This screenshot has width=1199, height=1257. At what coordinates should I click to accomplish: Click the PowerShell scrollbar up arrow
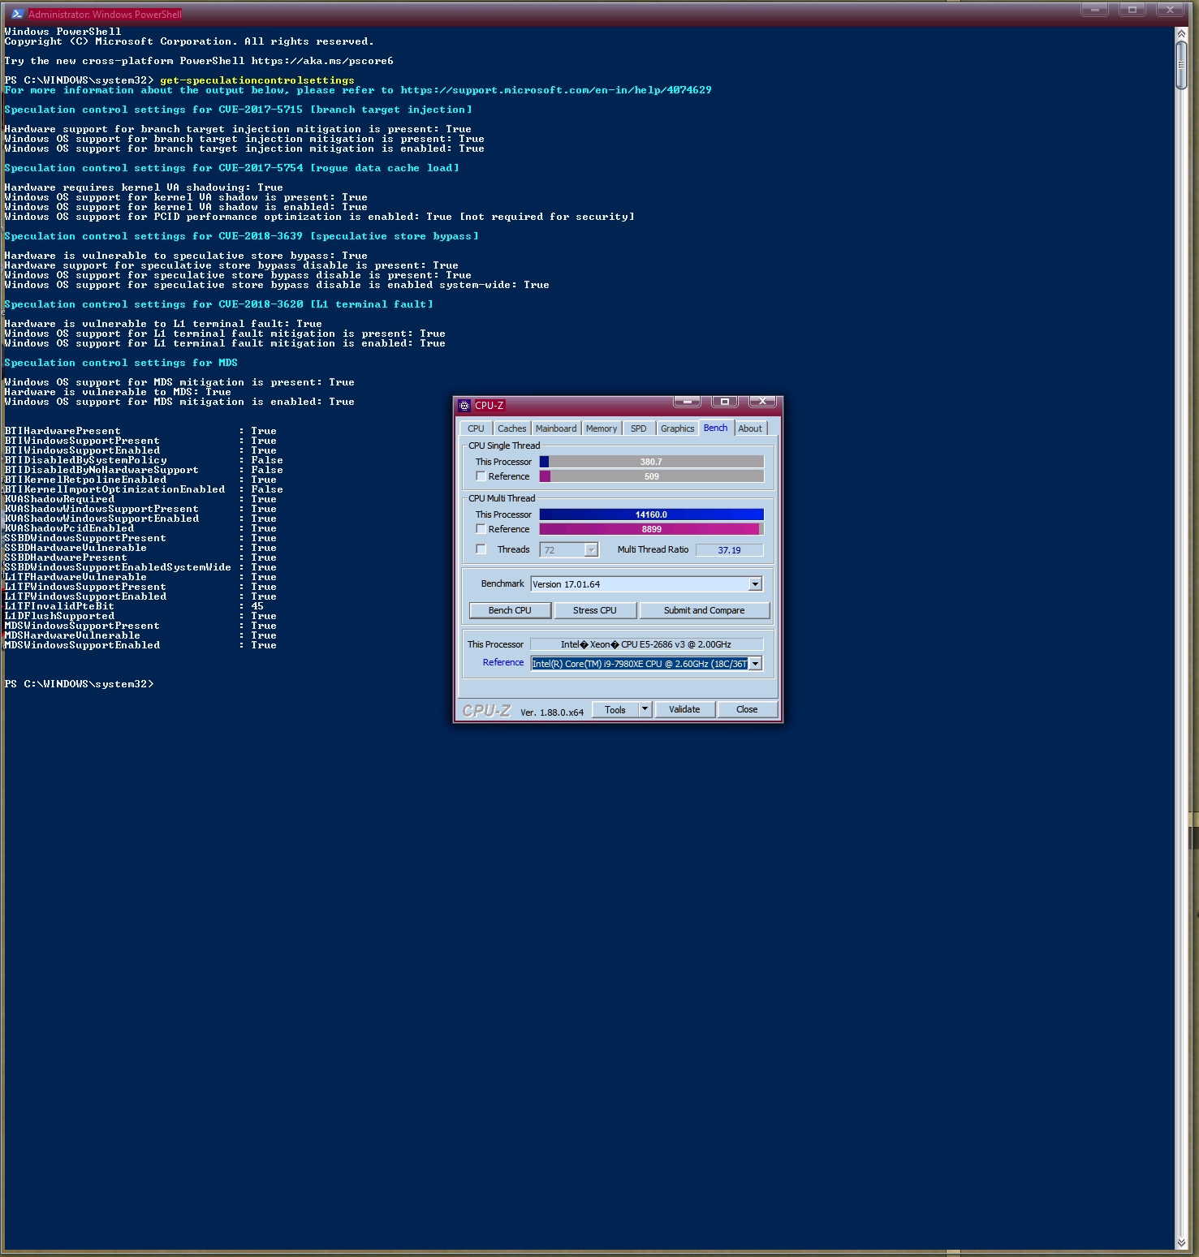1181,34
